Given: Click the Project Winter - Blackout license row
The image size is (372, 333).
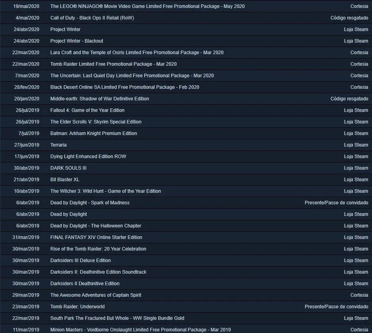Looking at the screenshot, I should pos(186,41).
